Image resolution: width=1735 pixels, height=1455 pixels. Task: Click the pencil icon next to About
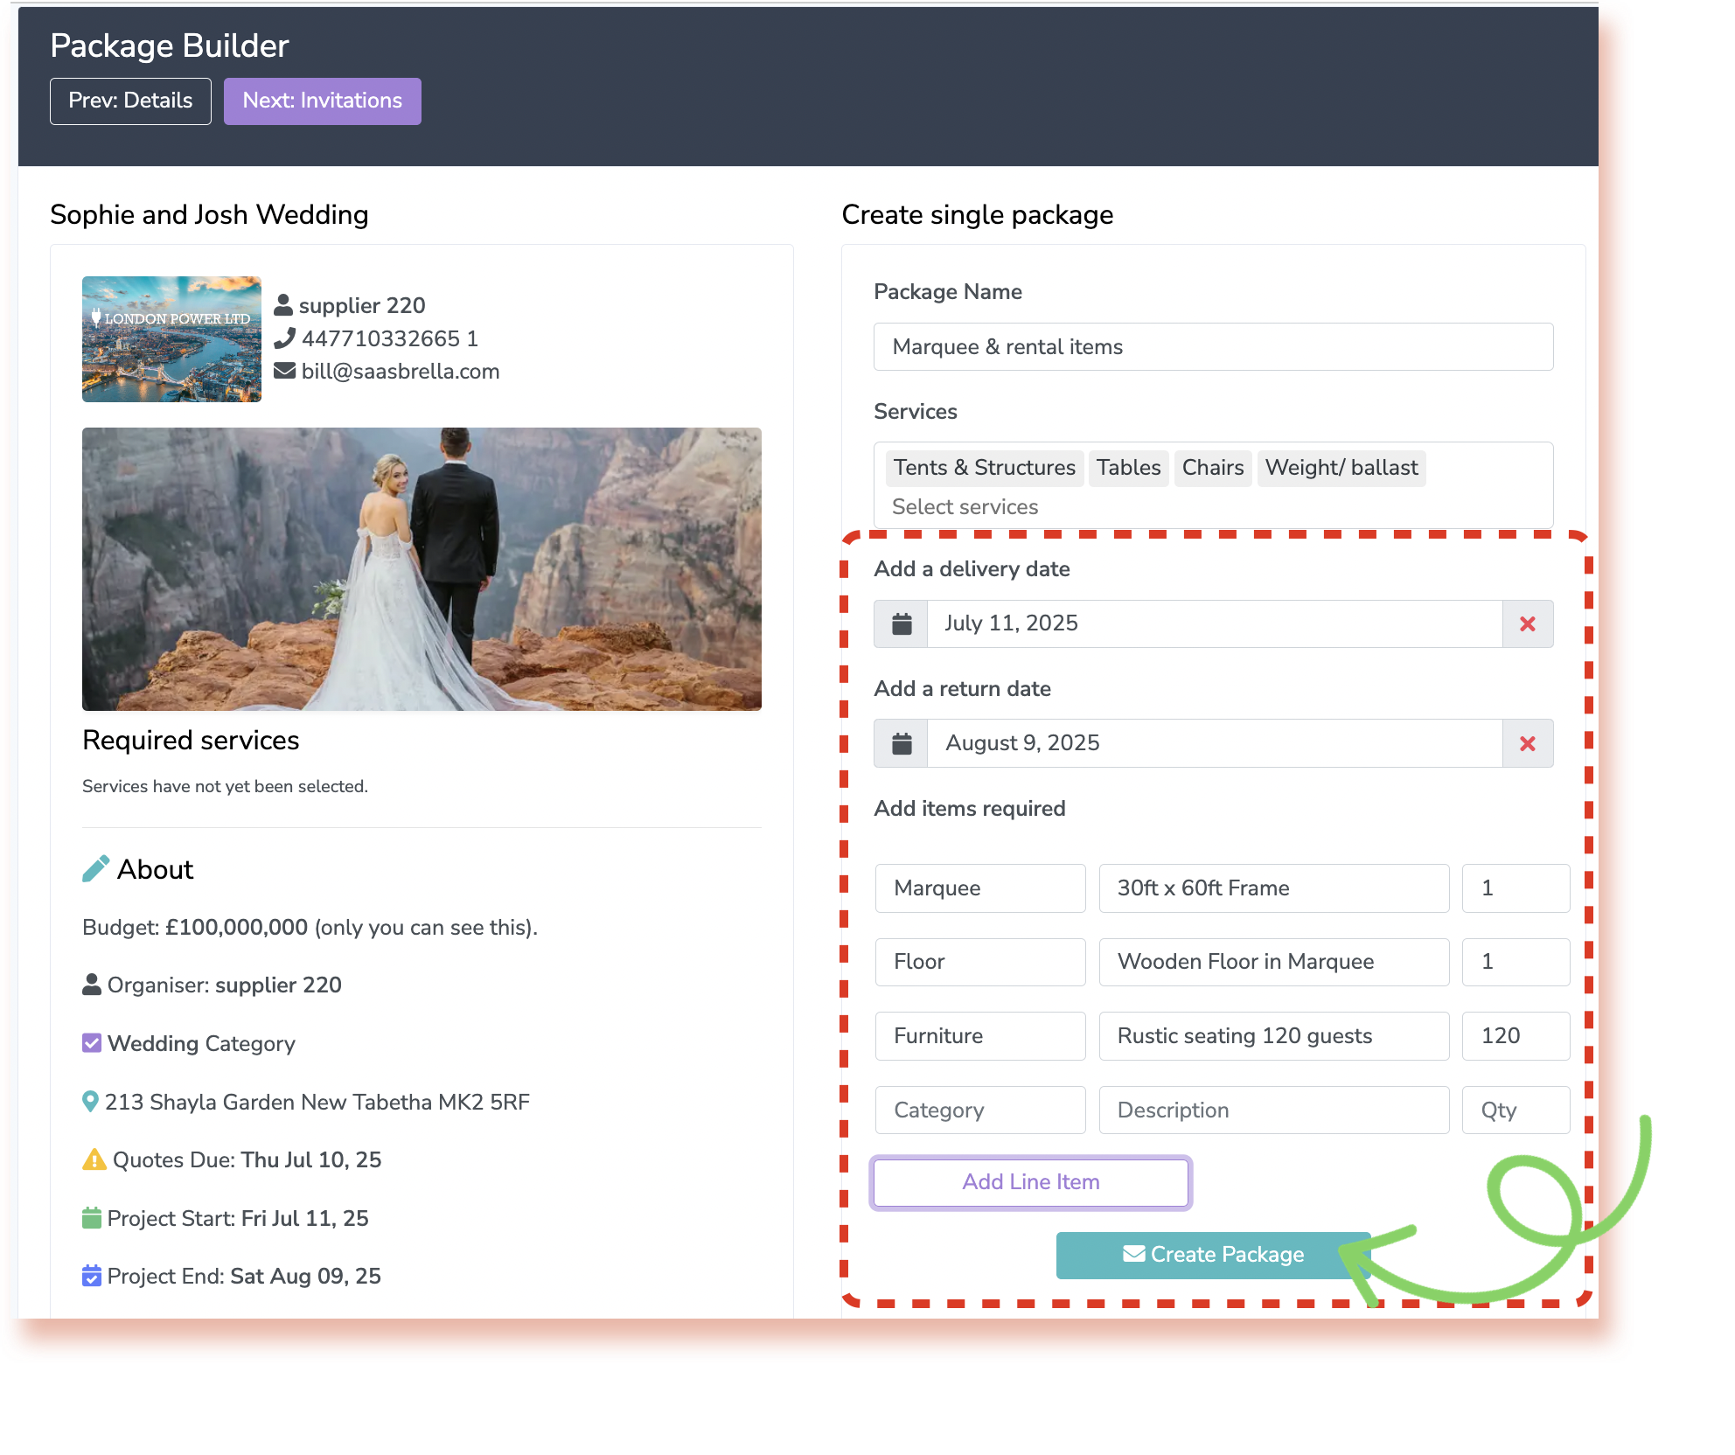click(95, 868)
